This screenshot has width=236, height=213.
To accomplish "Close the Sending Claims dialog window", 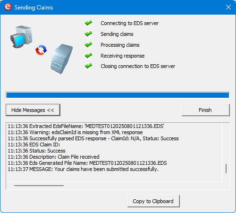I will coord(228,7).
